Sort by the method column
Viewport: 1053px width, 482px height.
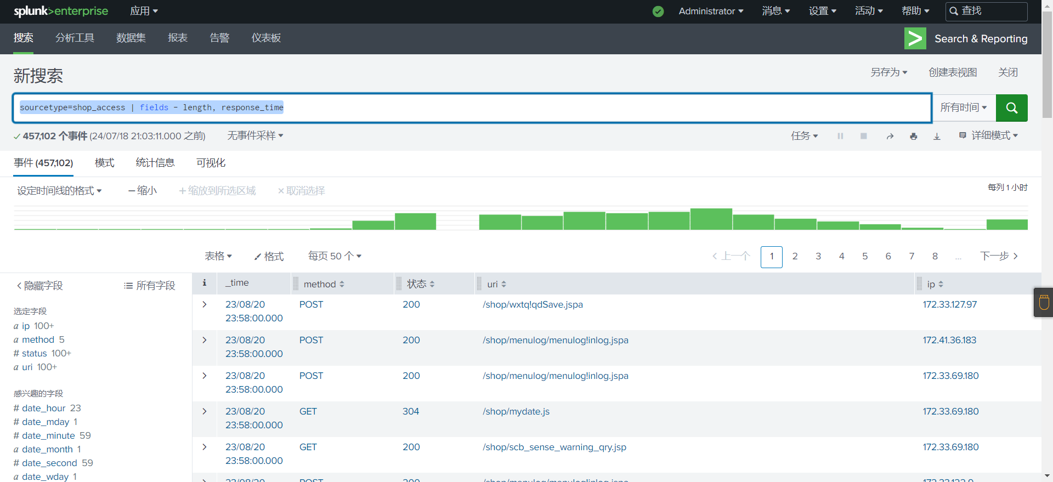[x=324, y=284]
